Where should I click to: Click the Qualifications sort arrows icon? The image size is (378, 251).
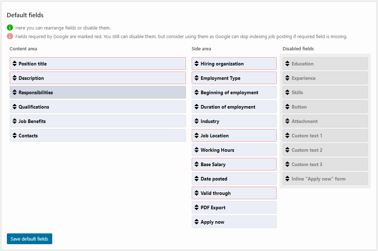[x=14, y=107]
